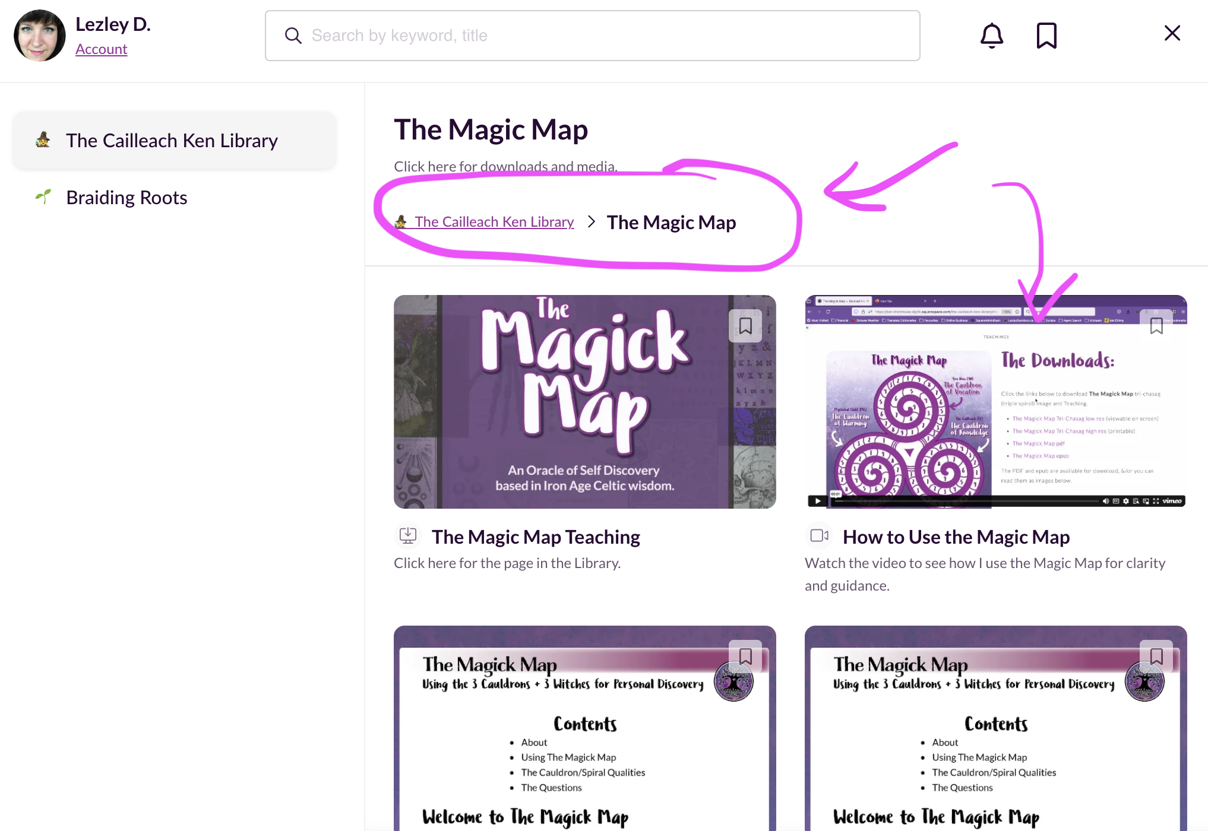This screenshot has width=1208, height=831.
Task: Click The Magic Map page heading
Action: pos(491,130)
